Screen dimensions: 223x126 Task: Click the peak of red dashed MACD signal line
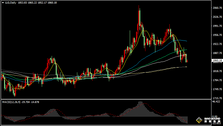tap(144, 104)
